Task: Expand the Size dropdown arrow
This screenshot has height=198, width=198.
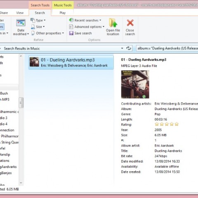Action: coord(44,27)
